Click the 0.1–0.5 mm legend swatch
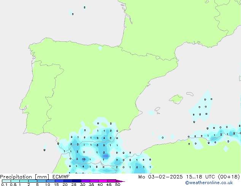Image resolution: width=241 pixels, height=186 pixels. [6, 181]
